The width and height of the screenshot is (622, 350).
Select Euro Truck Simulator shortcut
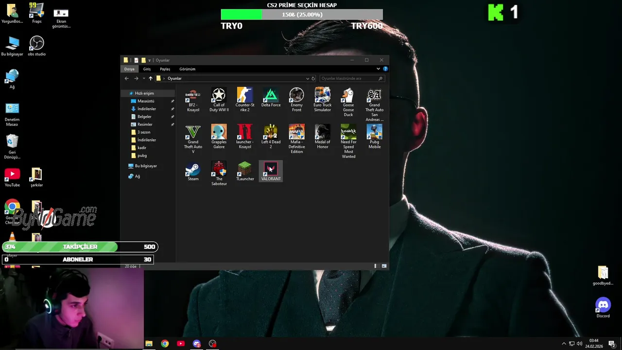(x=322, y=100)
